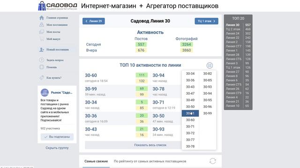The image size is (300, 168).
Task: Select the highlighted 30-51 entry in the dropdown list
Action: click(190, 113)
